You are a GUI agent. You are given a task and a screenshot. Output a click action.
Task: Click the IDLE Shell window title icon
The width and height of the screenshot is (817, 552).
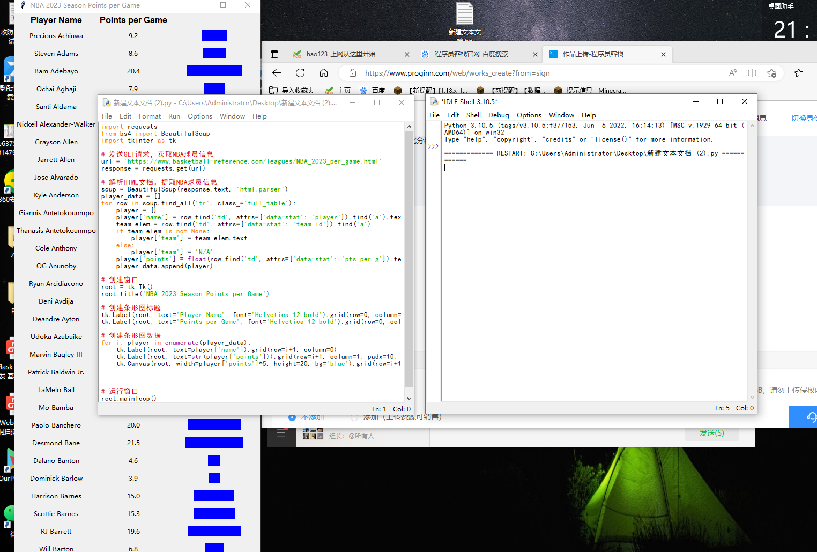(x=434, y=101)
